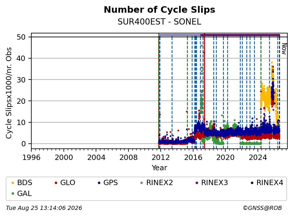Click the 2024 x-axis tick label
The width and height of the screenshot is (293, 217).
click(258, 158)
